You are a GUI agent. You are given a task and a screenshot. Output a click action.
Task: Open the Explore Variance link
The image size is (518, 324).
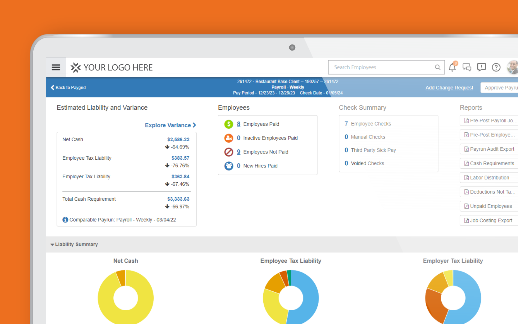170,125
